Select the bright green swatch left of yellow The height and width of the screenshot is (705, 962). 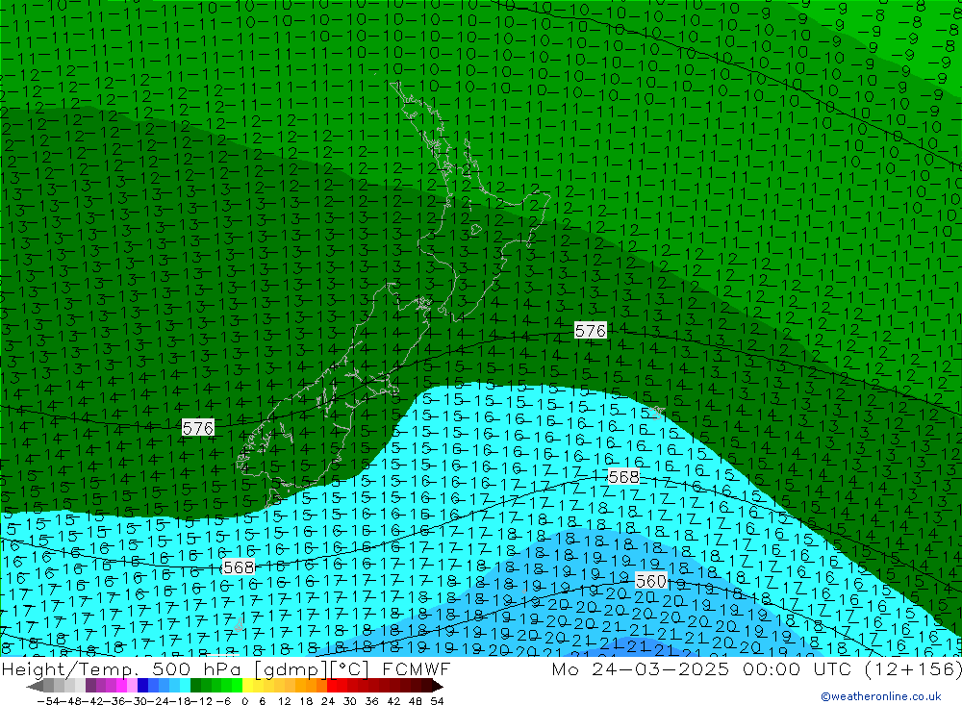[237, 686]
